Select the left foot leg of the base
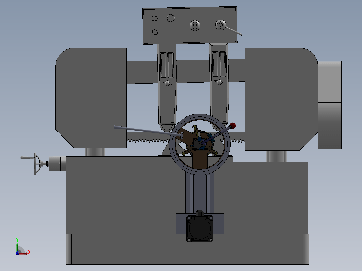The image size is (362, 271). (69, 249)
